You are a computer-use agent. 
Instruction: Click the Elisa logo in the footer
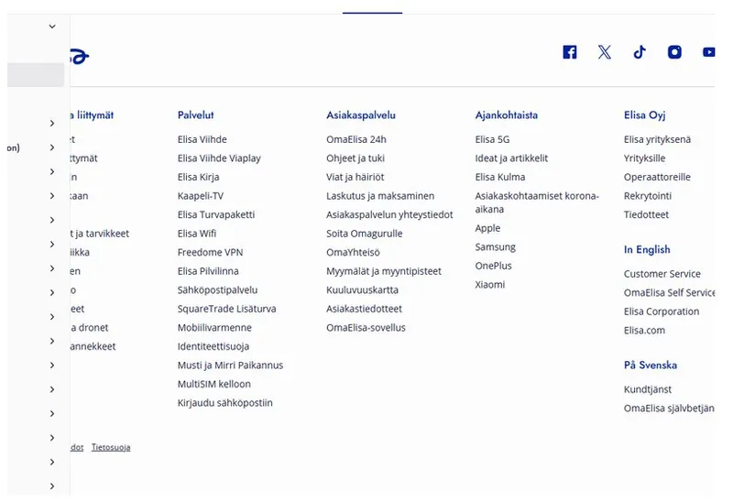click(x=77, y=57)
